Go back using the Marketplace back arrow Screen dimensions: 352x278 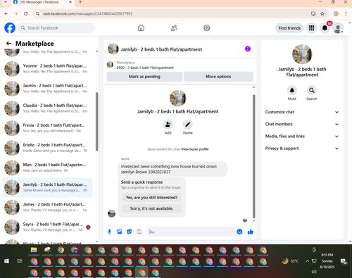8,44
